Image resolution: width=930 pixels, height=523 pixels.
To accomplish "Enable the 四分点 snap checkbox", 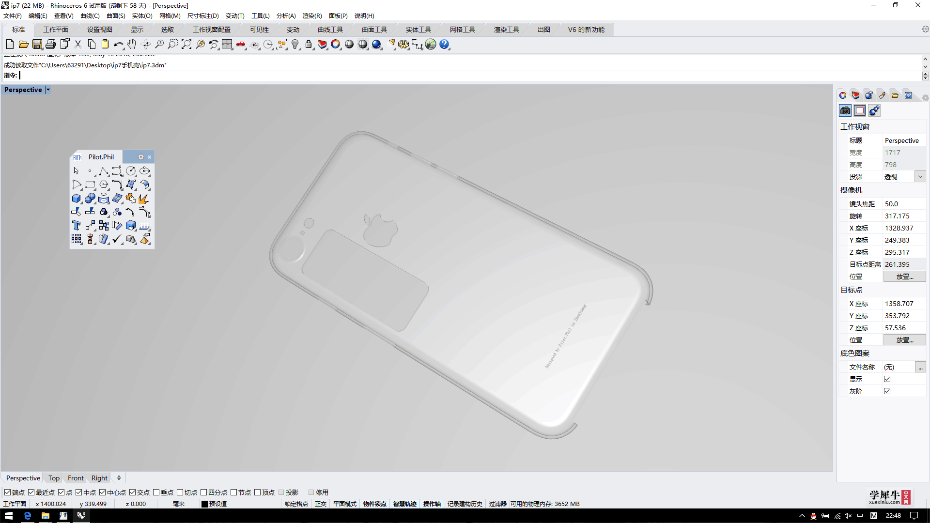I will pyautogui.click(x=203, y=492).
